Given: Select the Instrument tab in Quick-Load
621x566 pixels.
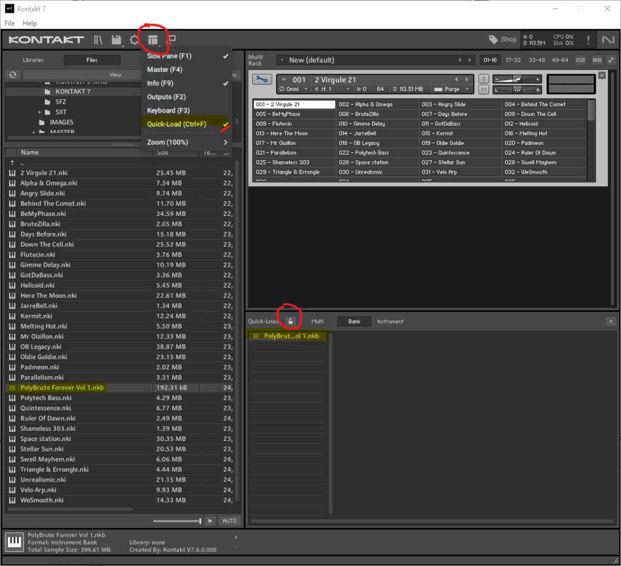Looking at the screenshot, I should [x=390, y=322].
